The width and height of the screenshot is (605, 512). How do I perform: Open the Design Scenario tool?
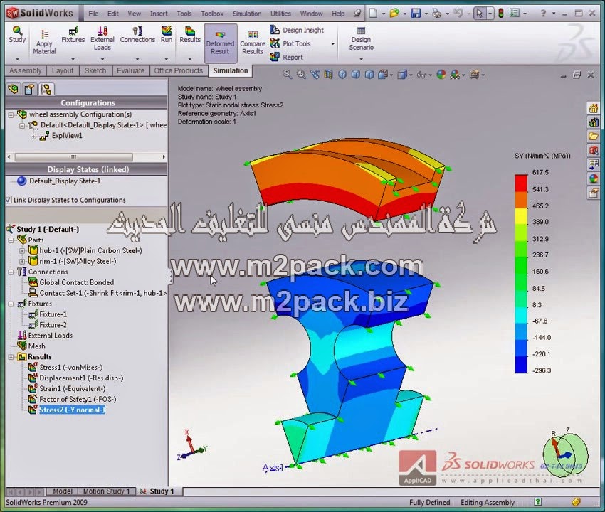tap(361, 38)
